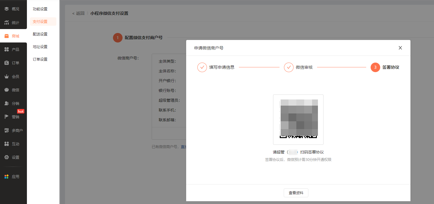Open the 会员 members crown icon
The image size is (434, 204).
click(7, 77)
